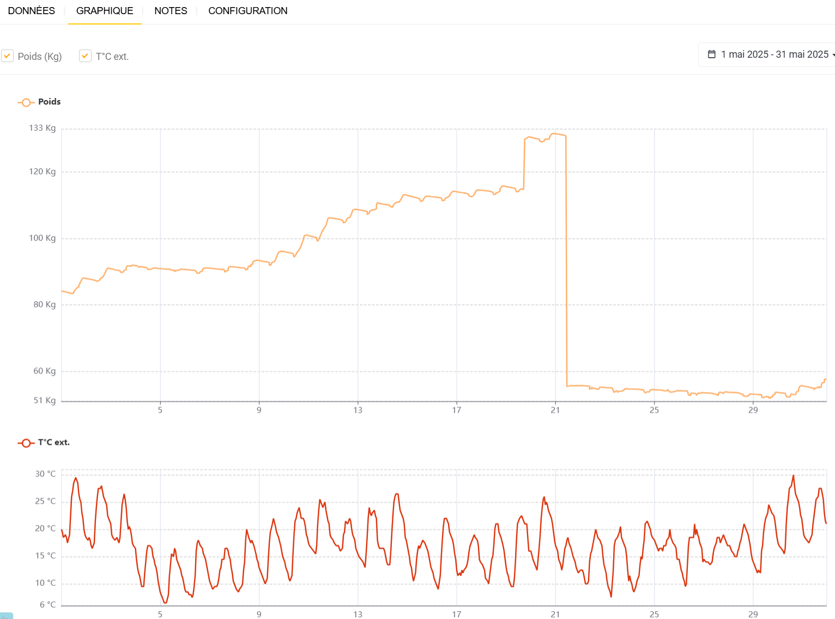
Task: Click the calendar icon in date selector
Action: [711, 54]
